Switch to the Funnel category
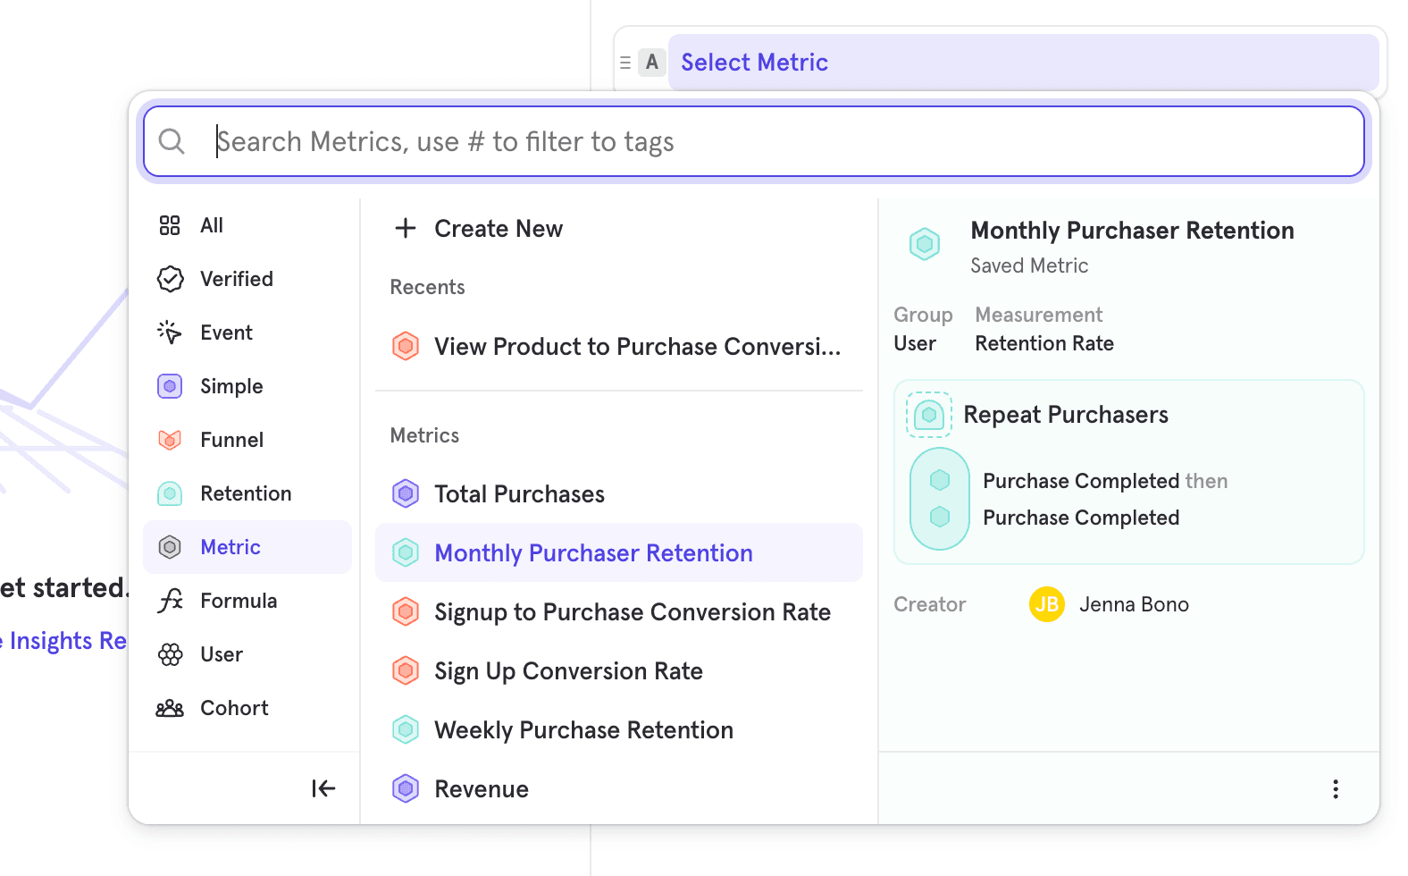Viewport: 1408px width, 876px height. (231, 440)
